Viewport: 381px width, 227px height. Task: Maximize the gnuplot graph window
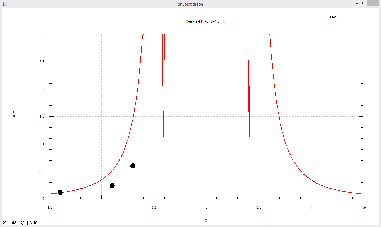[364, 3]
